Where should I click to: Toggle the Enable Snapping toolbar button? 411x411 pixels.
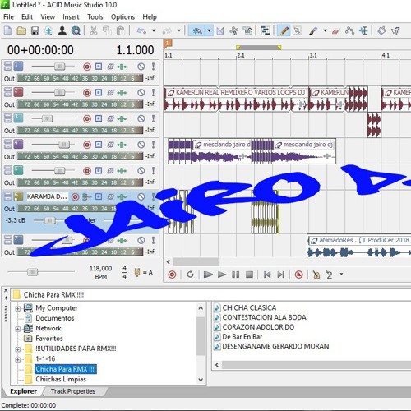tap(197, 30)
